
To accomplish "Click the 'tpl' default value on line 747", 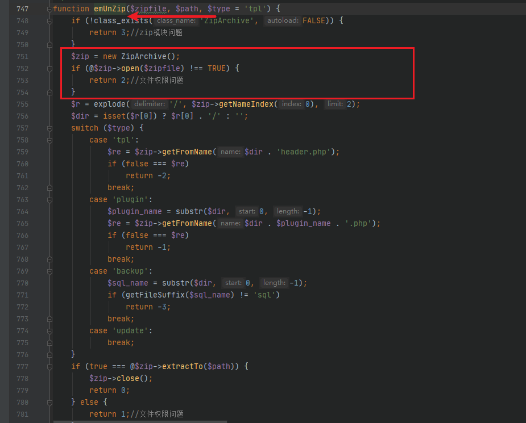I will pos(257,9).
